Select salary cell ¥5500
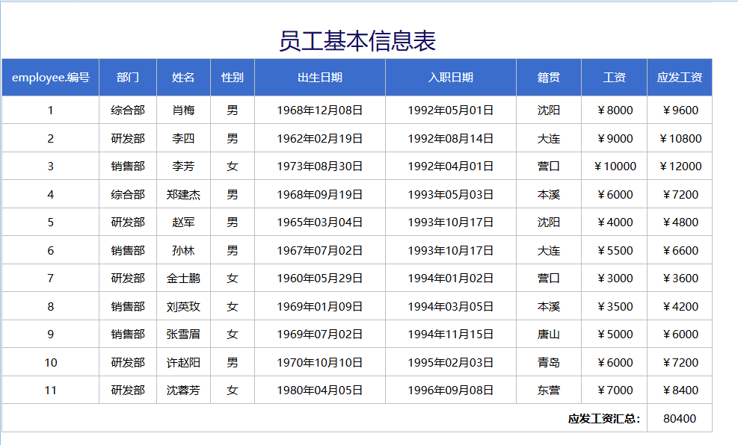Viewport: 738px width, 445px height. 614,250
